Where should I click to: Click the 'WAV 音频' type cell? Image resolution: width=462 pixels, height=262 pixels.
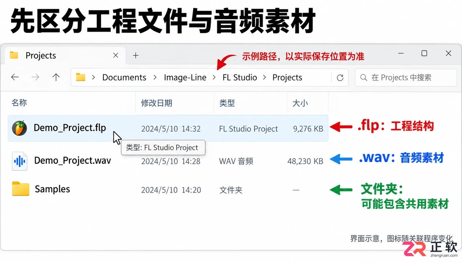point(236,161)
